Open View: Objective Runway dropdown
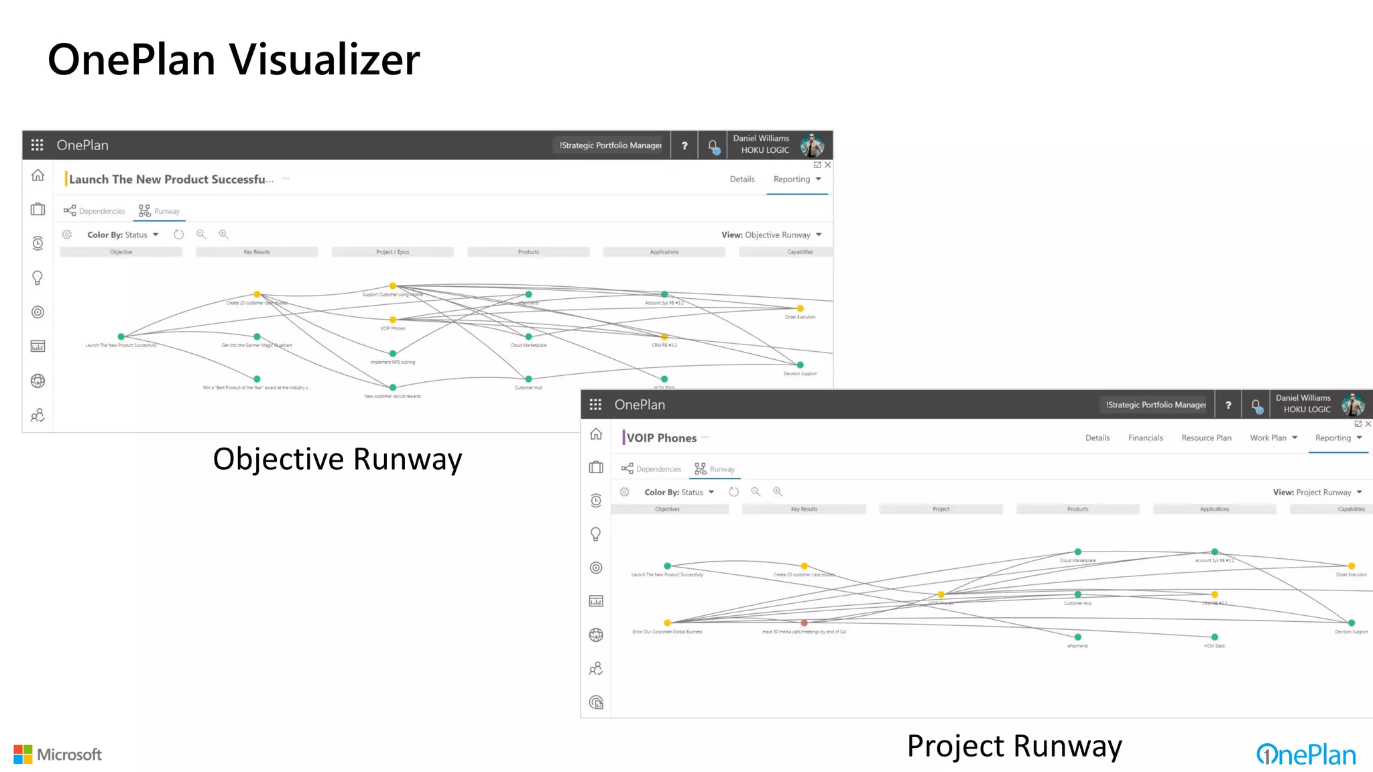 (772, 235)
